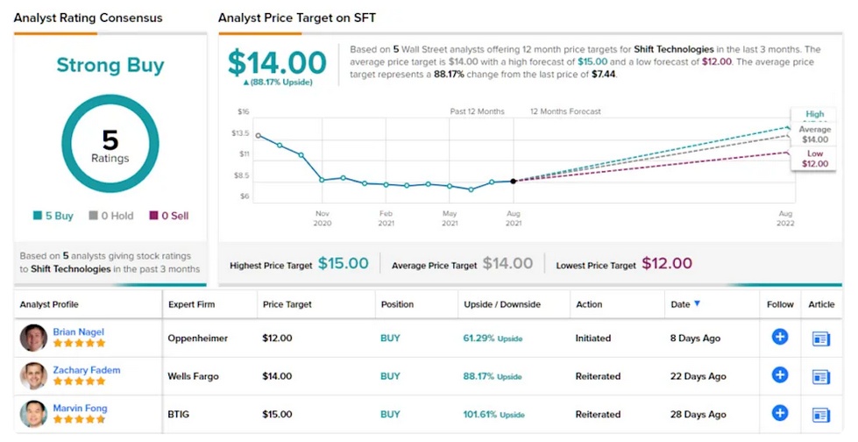Click the Aug 2021 chart data point

click(513, 181)
